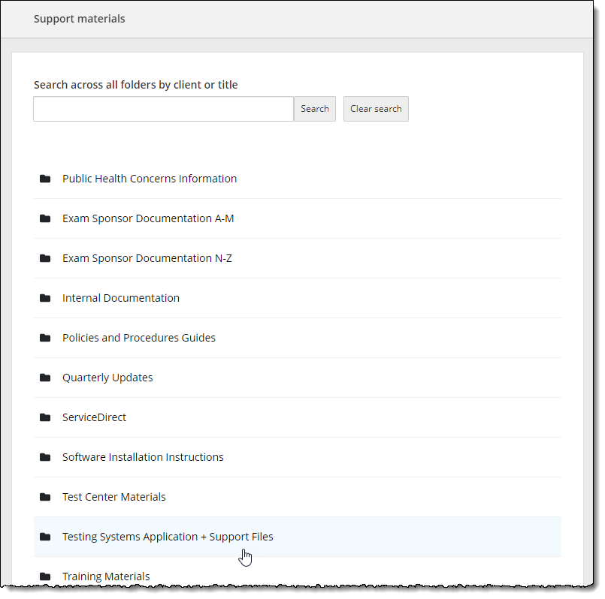Click the folder icon beside ServiceDirect
605x599 pixels.
[46, 417]
